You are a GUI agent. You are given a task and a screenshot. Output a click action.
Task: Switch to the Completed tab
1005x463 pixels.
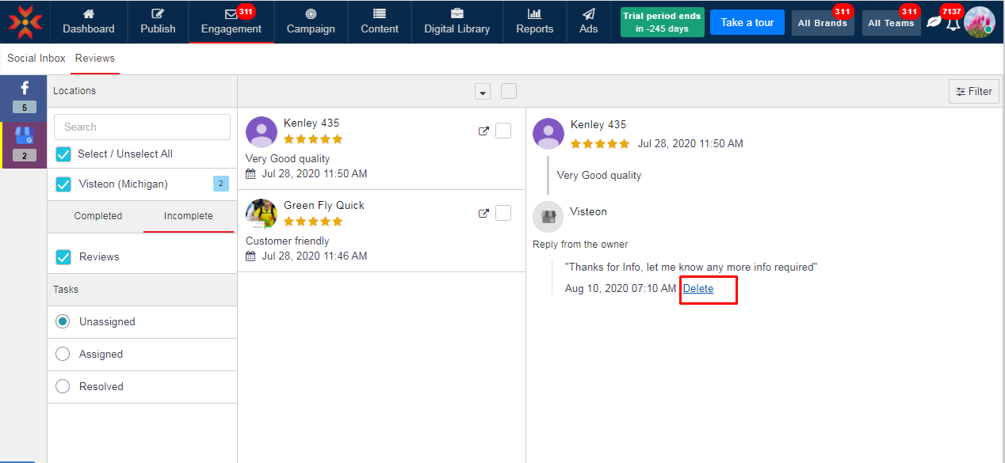tap(98, 216)
